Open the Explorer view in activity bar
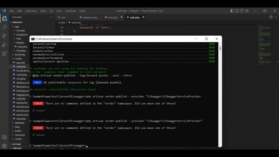 point(4,18)
